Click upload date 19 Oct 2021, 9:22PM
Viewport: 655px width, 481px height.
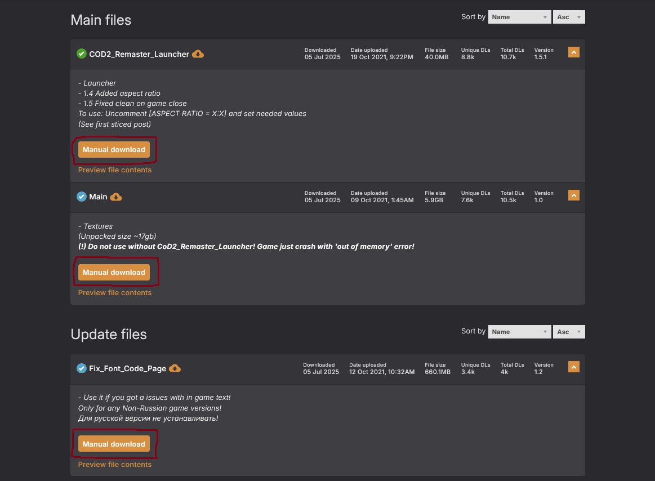click(382, 57)
